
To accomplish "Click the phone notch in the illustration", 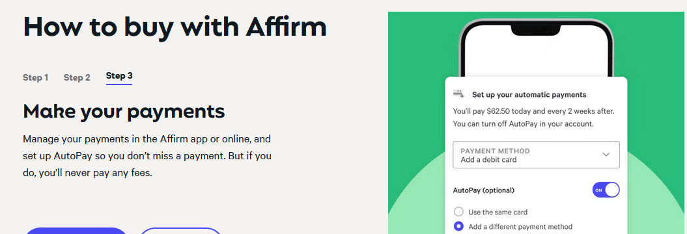I will [x=536, y=30].
